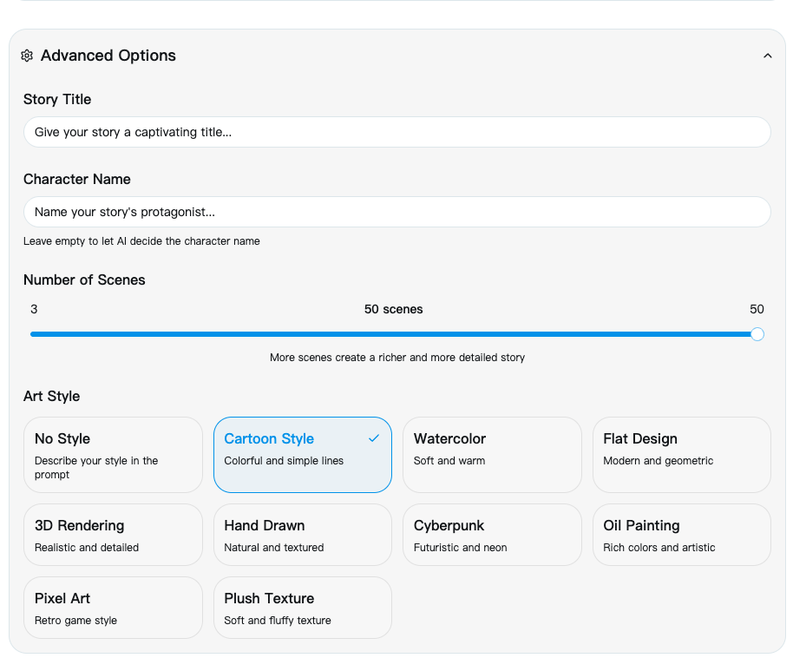Viewport: 793px width, 671px height.
Task: Click the maximum value 50 slider label
Action: click(757, 309)
